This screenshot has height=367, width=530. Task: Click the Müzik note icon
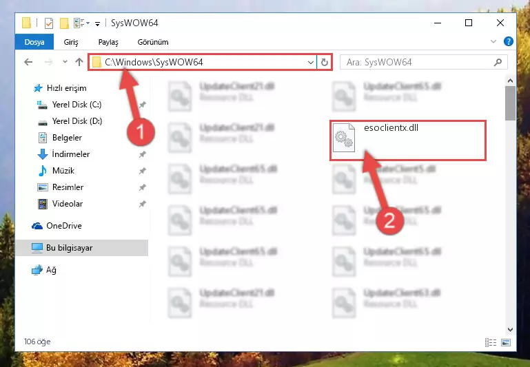coord(42,171)
